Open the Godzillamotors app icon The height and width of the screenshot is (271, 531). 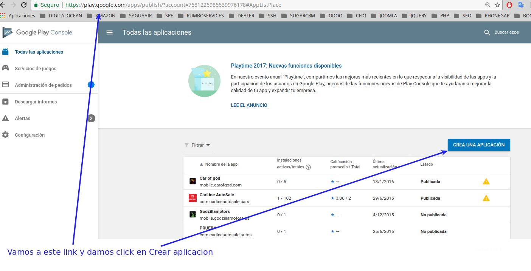[x=193, y=214]
